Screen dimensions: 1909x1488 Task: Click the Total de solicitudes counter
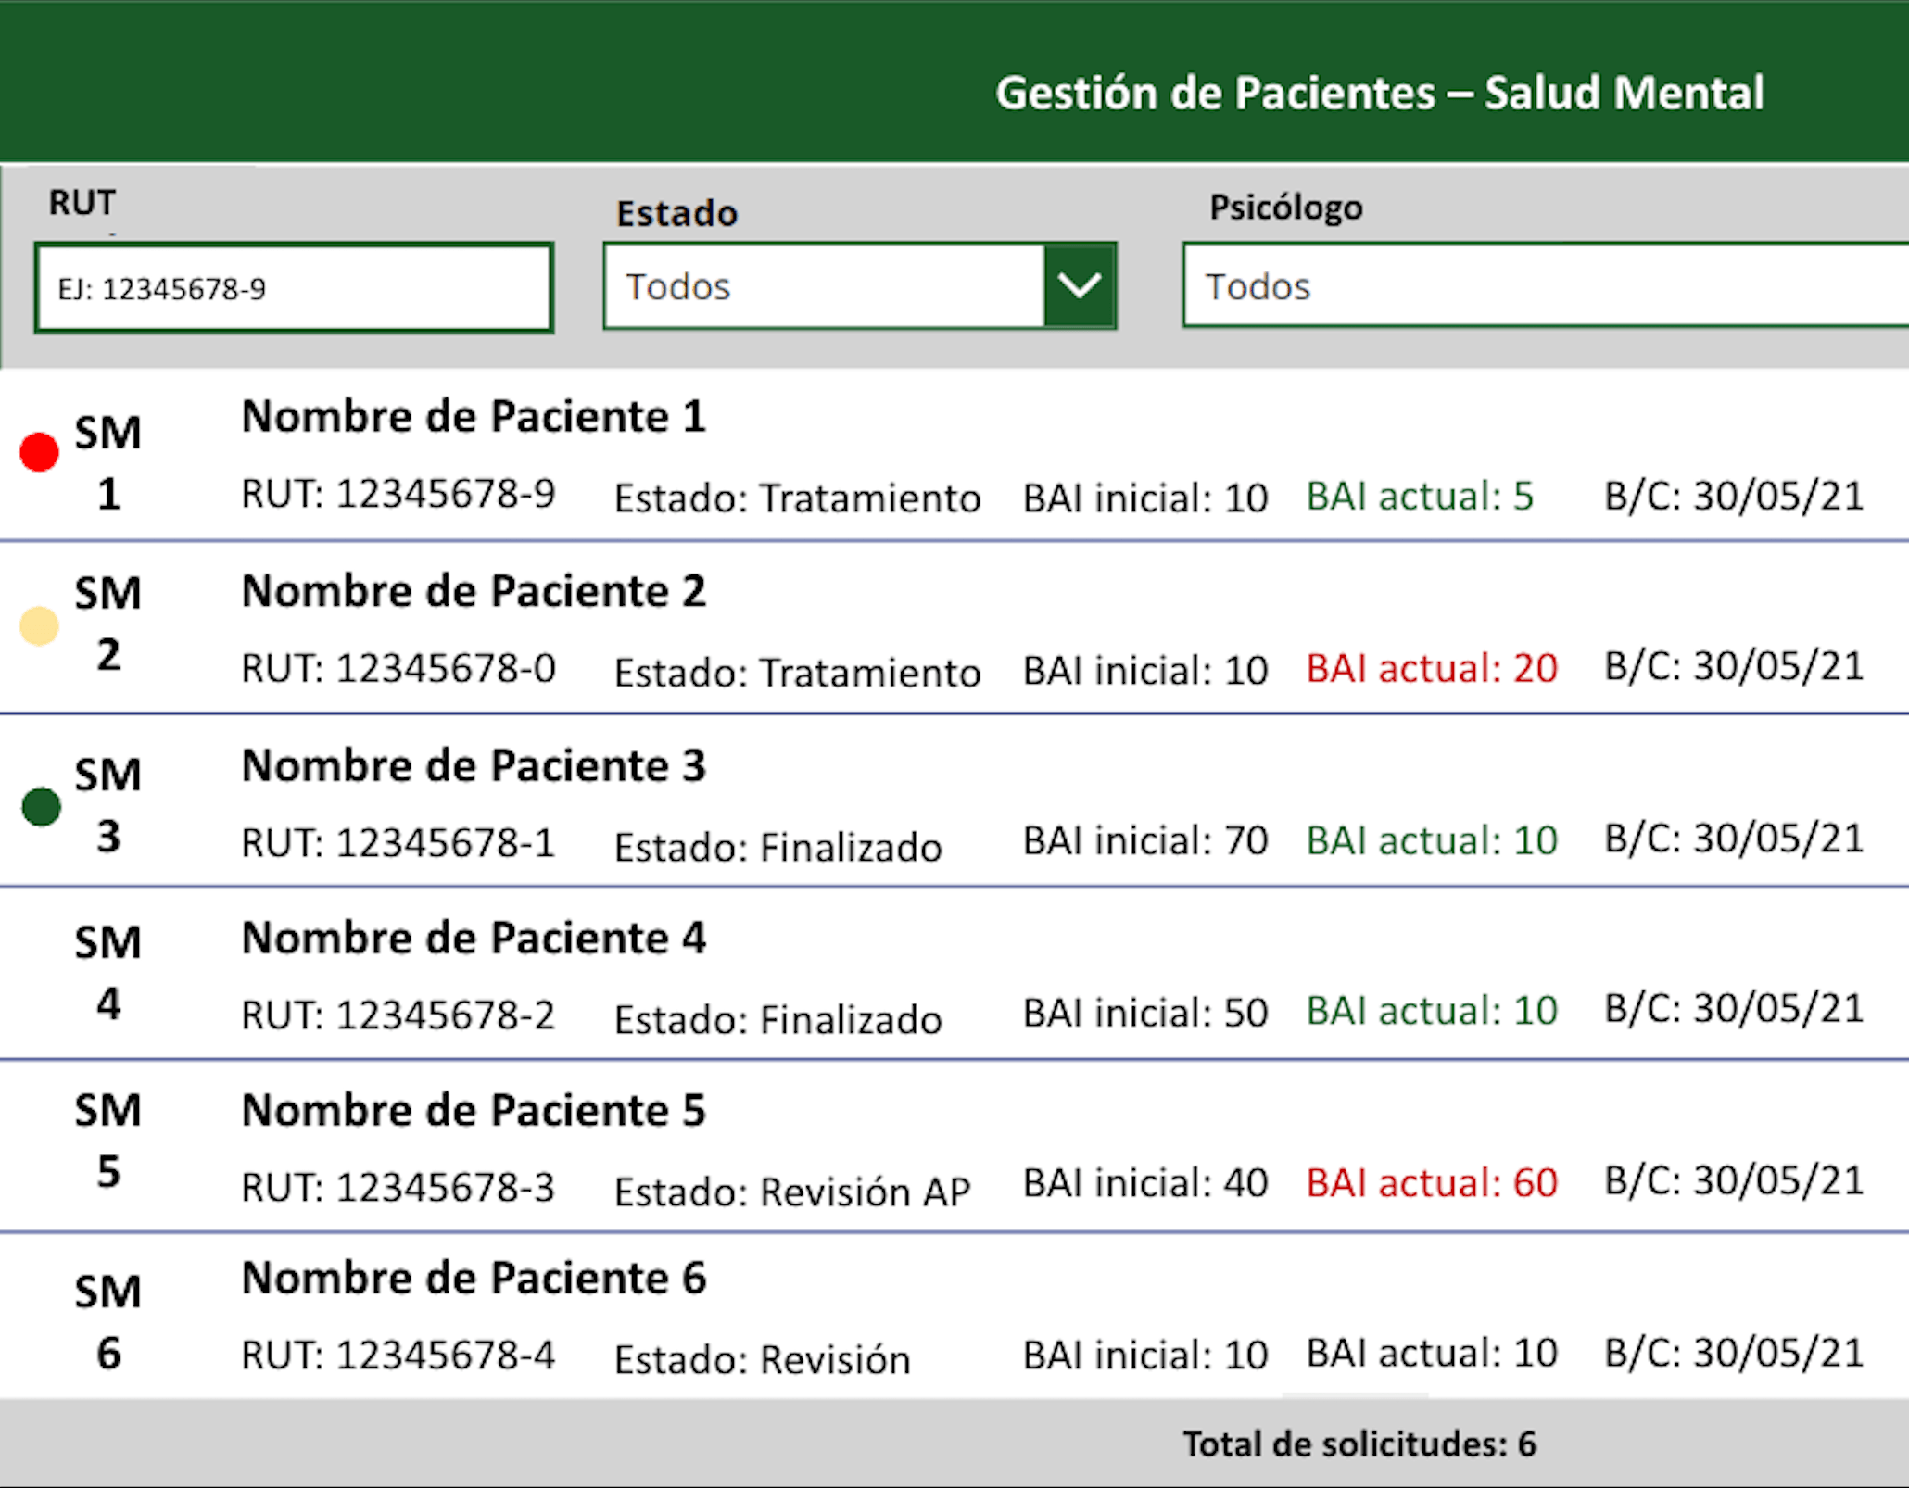[1359, 1444]
